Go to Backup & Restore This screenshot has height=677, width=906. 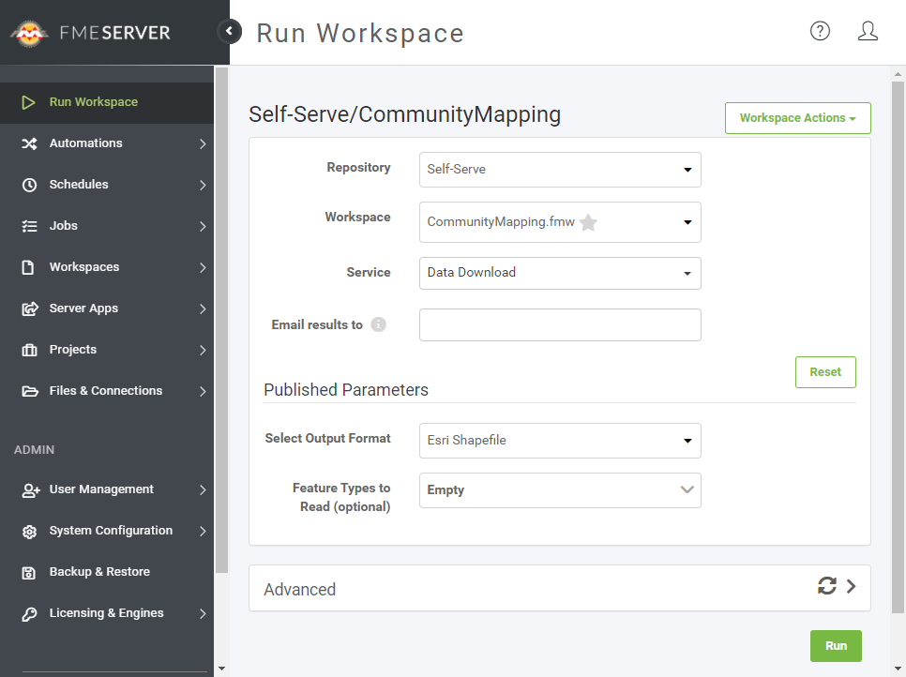click(99, 572)
